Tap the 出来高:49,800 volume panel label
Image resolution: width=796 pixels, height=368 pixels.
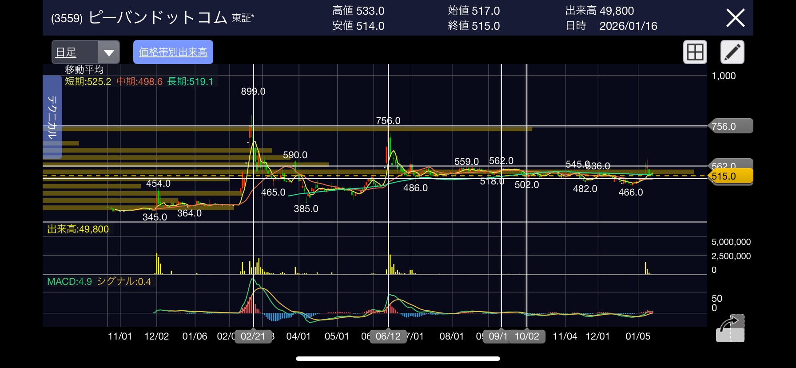[x=78, y=229]
